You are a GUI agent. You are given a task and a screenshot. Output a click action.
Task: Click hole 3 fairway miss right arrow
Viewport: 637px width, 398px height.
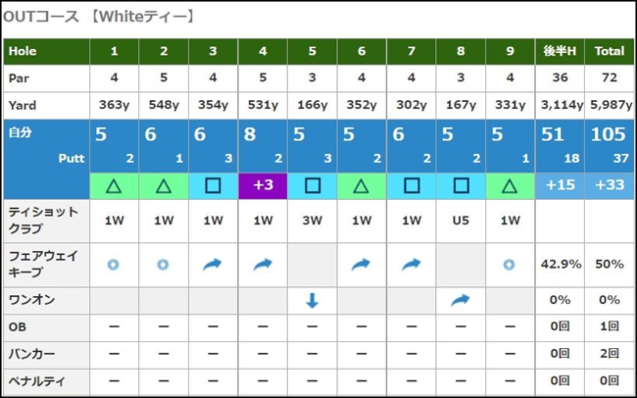(x=213, y=265)
